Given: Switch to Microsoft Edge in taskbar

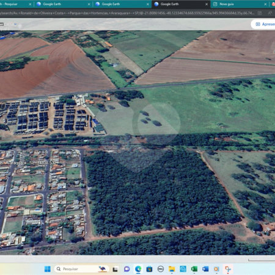Looking at the screenshot, I should tap(138, 269).
